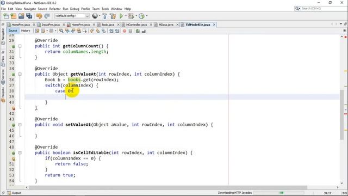Open the default config combo box

coord(72,16)
